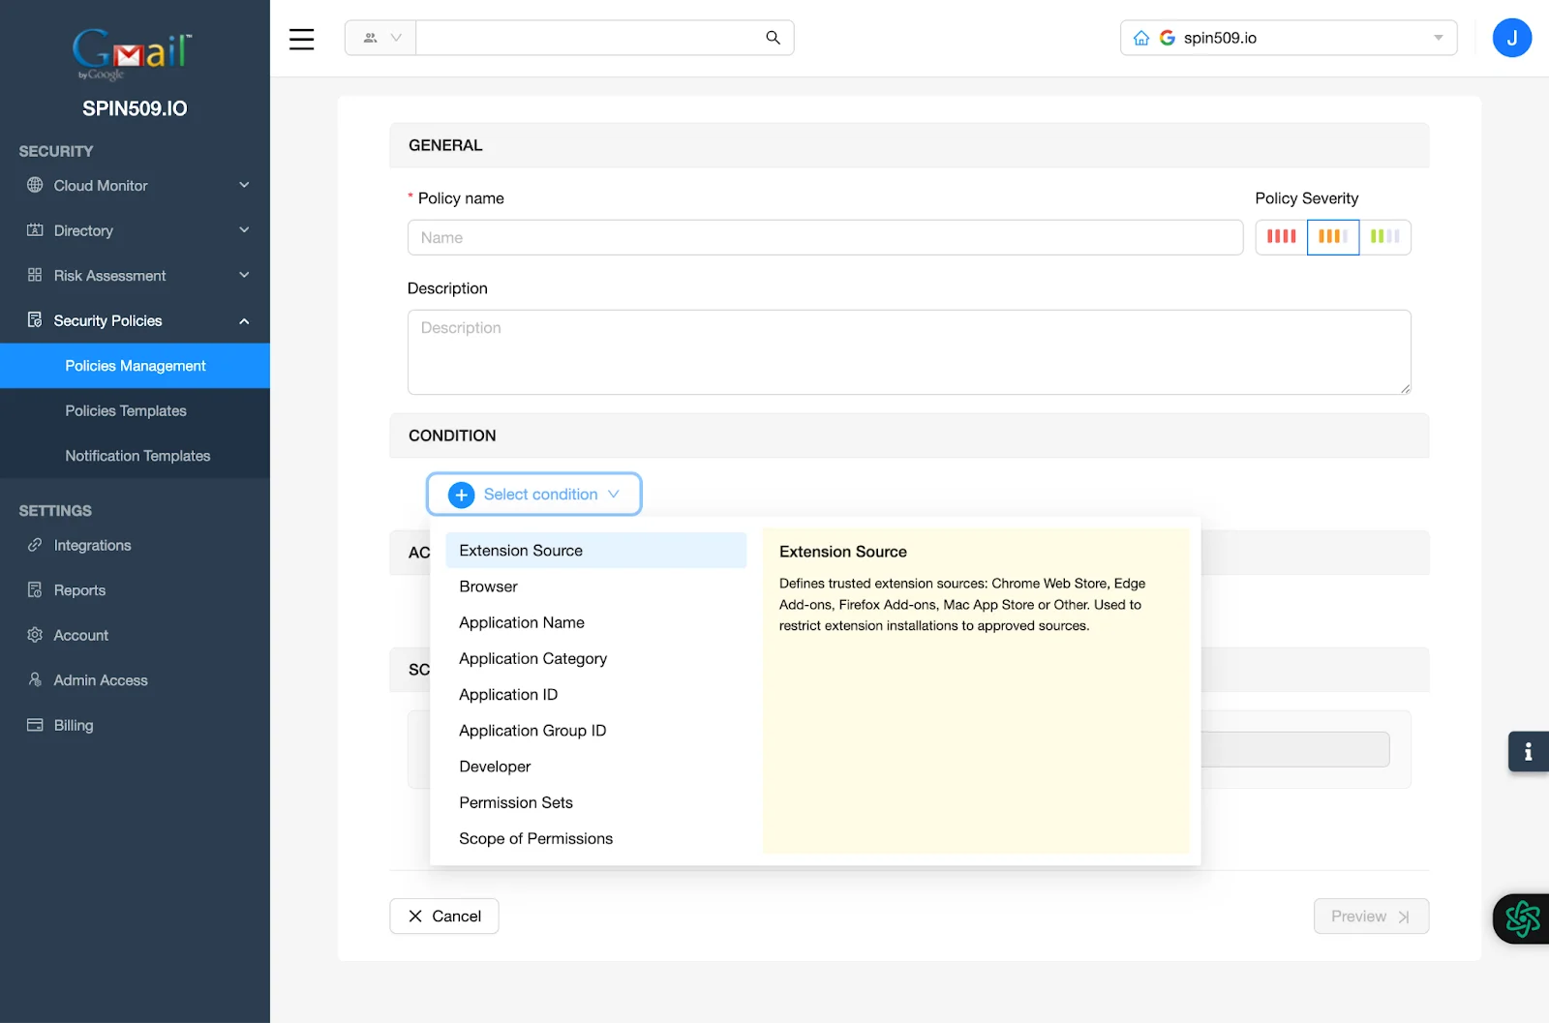
Task: Open the hamburger navigation menu
Action: tap(301, 39)
